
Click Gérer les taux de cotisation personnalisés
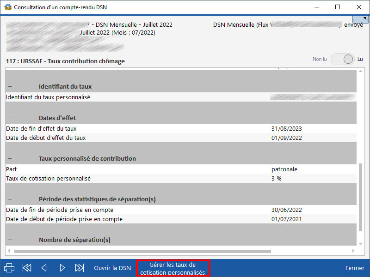pos(173,268)
